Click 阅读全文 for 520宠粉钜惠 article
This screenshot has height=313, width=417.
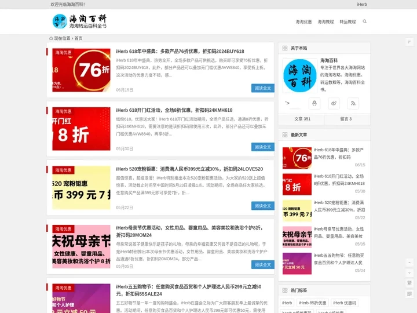click(263, 206)
